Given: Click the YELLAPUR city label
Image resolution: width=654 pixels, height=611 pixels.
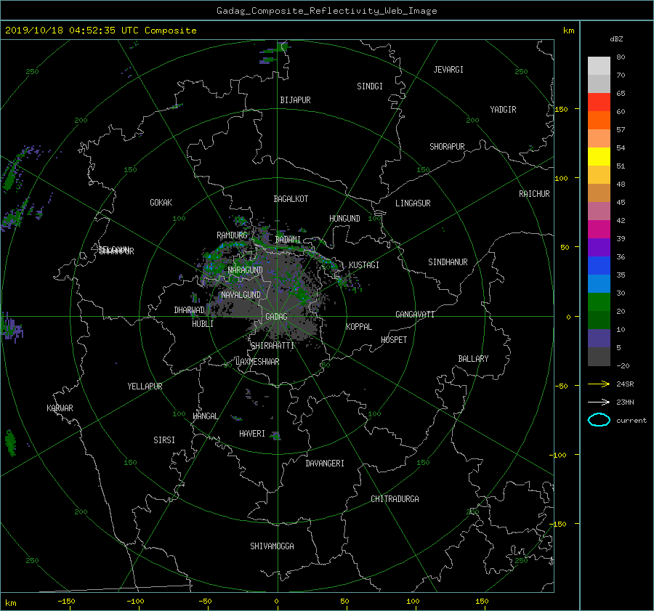Looking at the screenshot, I should click(145, 387).
